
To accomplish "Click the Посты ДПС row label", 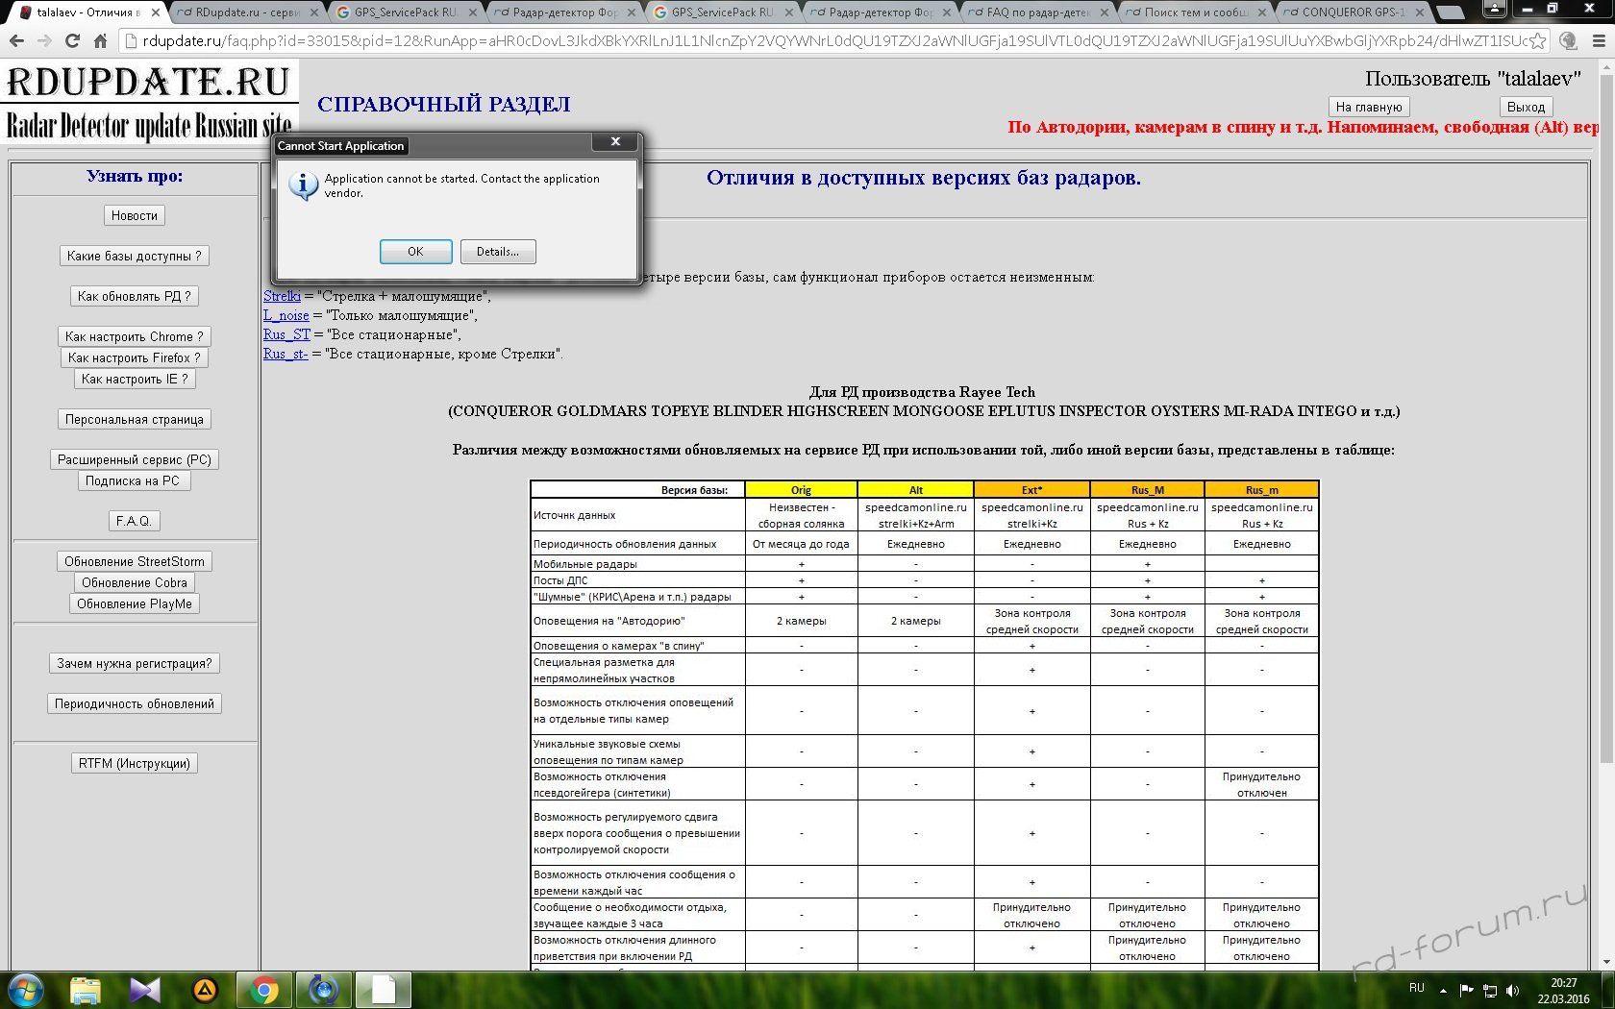I will 560,580.
